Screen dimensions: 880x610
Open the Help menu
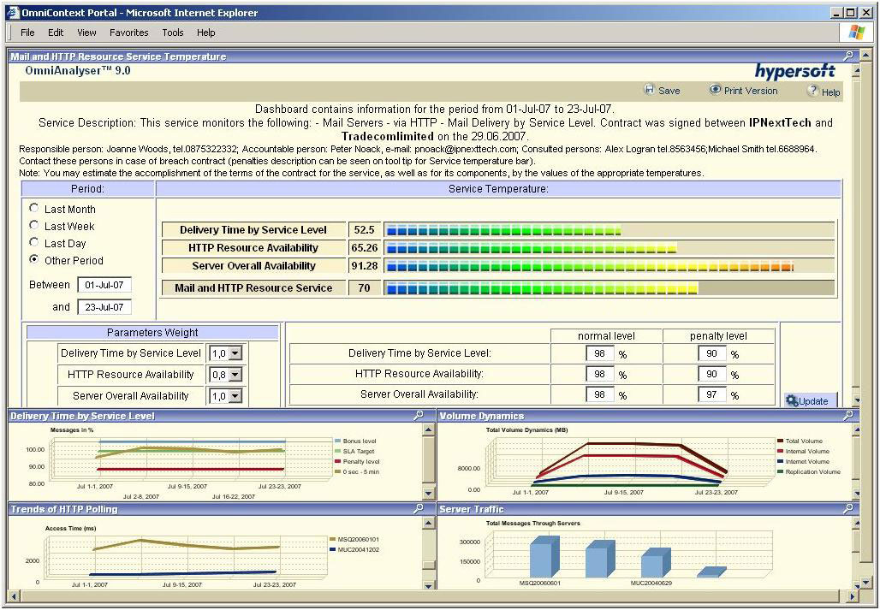point(206,33)
